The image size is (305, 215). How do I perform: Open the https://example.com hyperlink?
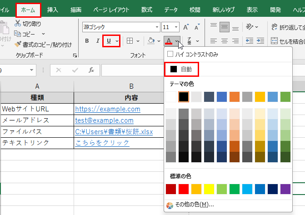coord(108,109)
